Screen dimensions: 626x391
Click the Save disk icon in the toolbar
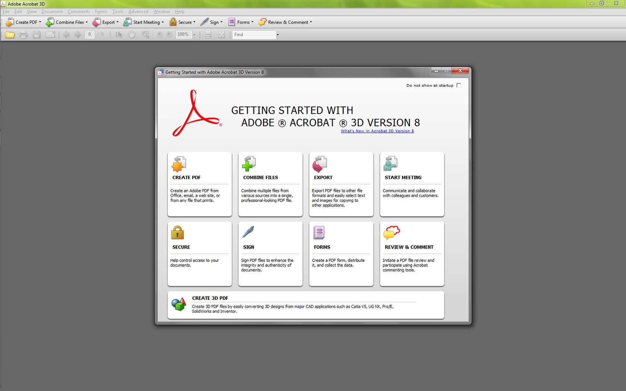[x=37, y=35]
